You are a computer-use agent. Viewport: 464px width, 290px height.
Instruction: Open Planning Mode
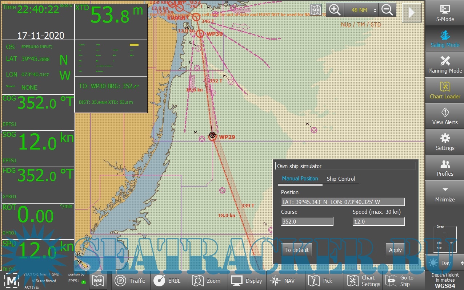[445, 65]
